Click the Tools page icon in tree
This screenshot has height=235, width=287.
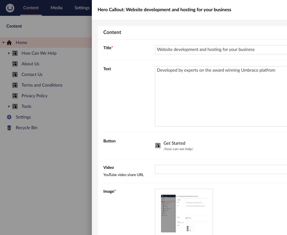click(x=15, y=106)
